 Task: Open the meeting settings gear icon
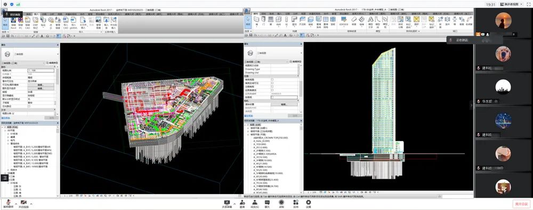coord(308,203)
